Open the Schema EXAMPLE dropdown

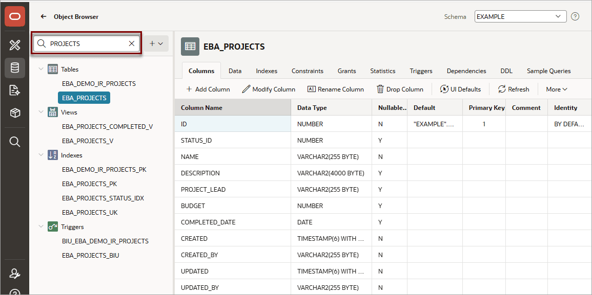(520, 16)
